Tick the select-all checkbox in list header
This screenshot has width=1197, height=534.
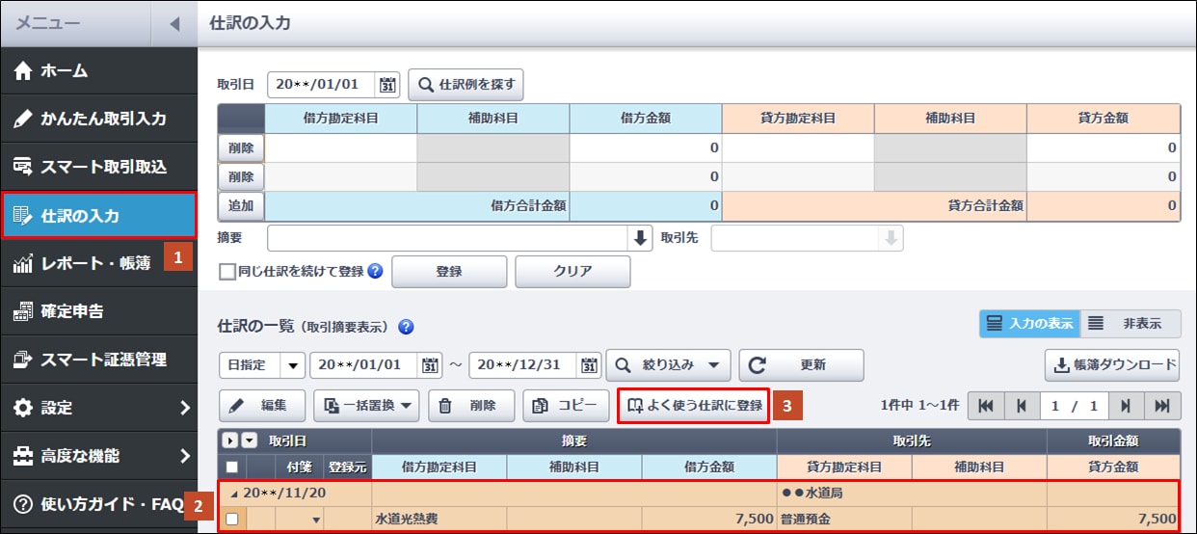click(231, 467)
